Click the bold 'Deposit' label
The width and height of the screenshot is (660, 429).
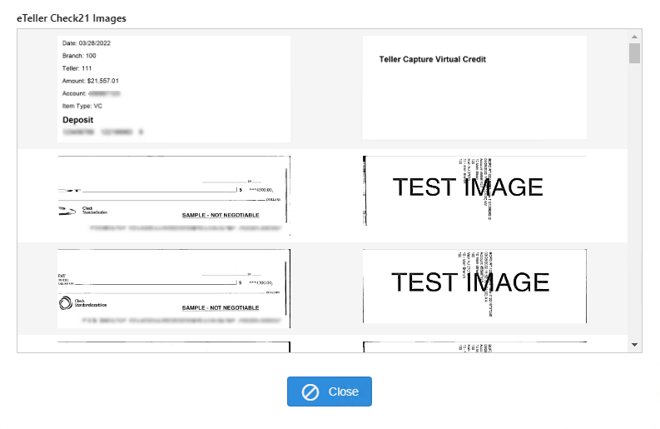[78, 120]
